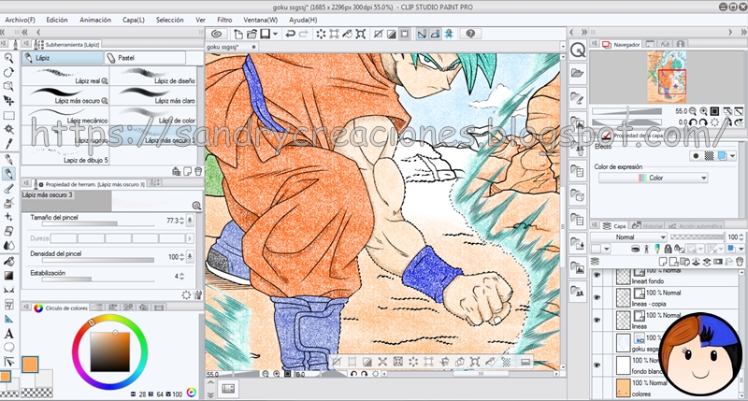
Task: Select the Gradient tool
Action: point(8,276)
